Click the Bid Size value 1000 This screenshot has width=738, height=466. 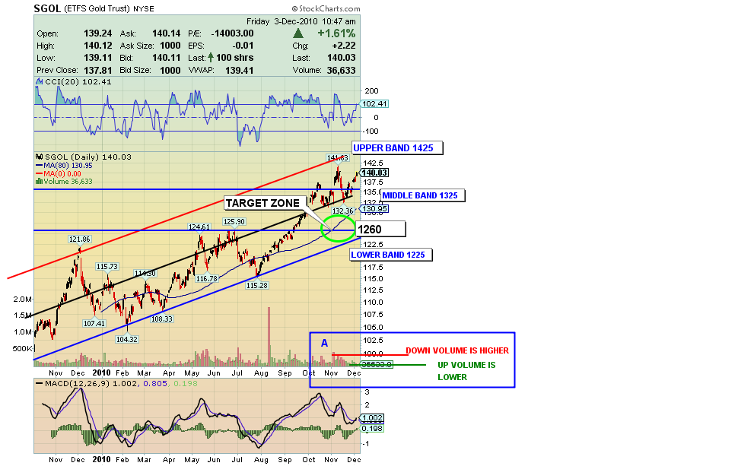pos(170,70)
